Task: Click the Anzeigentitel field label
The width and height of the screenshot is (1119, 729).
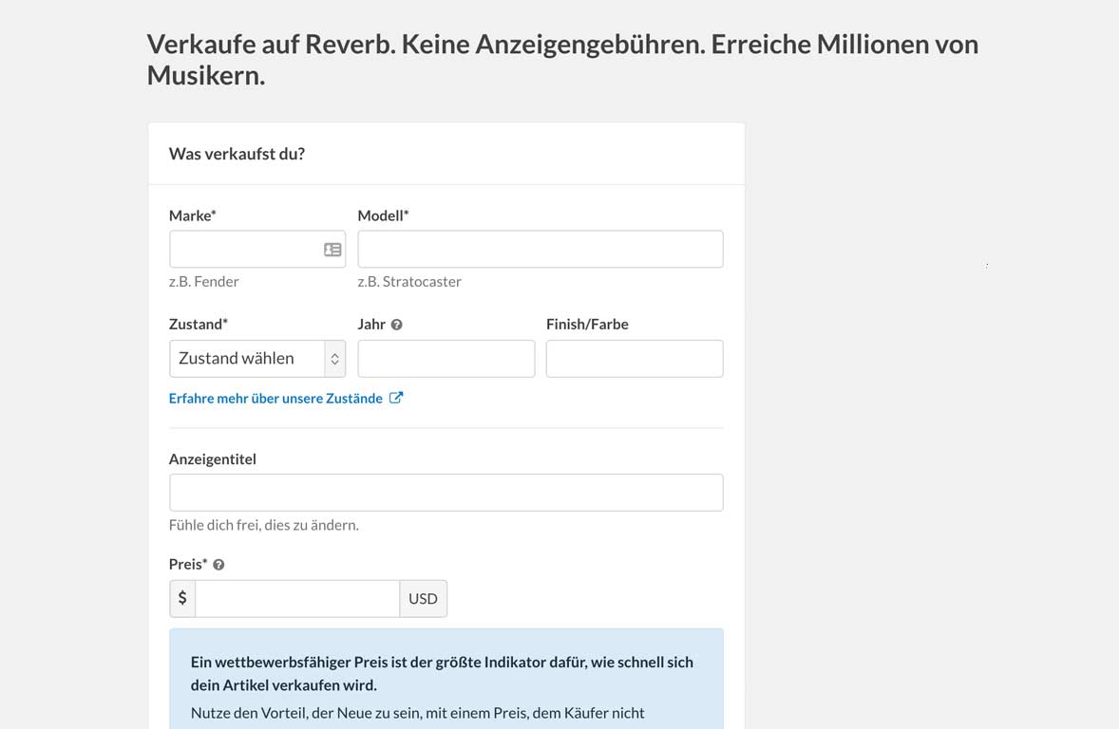Action: [213, 459]
